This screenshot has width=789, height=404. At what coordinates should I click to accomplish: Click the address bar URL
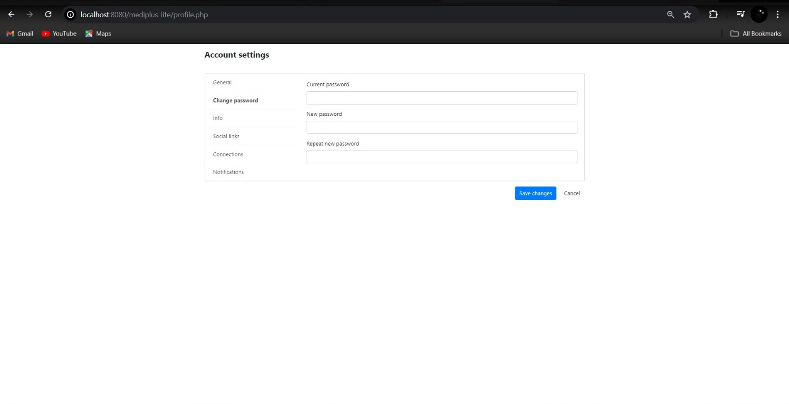coord(144,15)
